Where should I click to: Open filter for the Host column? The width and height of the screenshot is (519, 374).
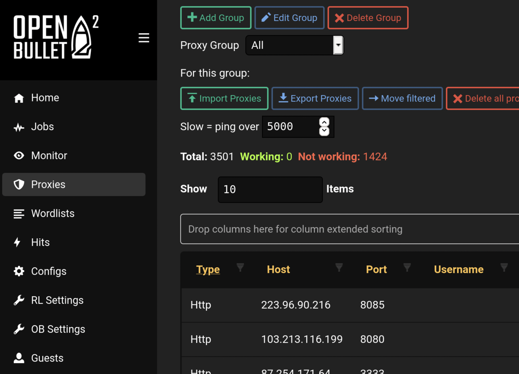(x=339, y=268)
